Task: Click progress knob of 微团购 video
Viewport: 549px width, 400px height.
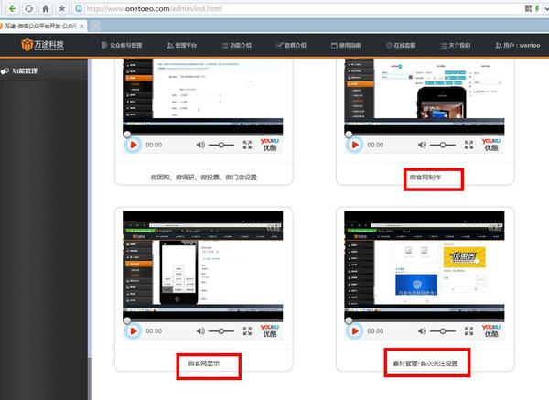Action: (127, 135)
